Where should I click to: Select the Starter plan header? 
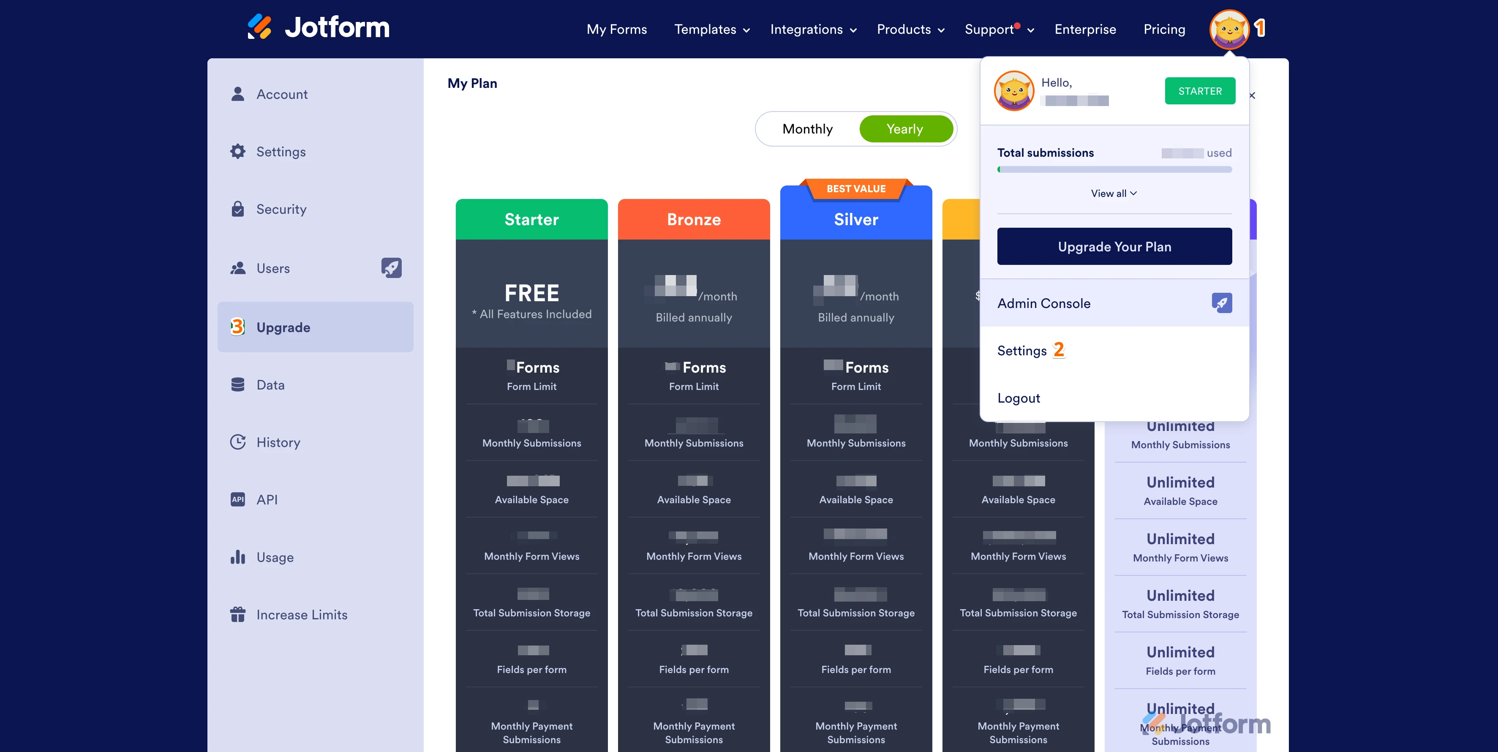tap(531, 219)
